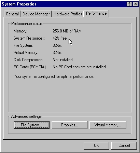Viewport: 140px width, 153px height.
Task: Select the Hardware Profiles tab
Action: (x=68, y=14)
